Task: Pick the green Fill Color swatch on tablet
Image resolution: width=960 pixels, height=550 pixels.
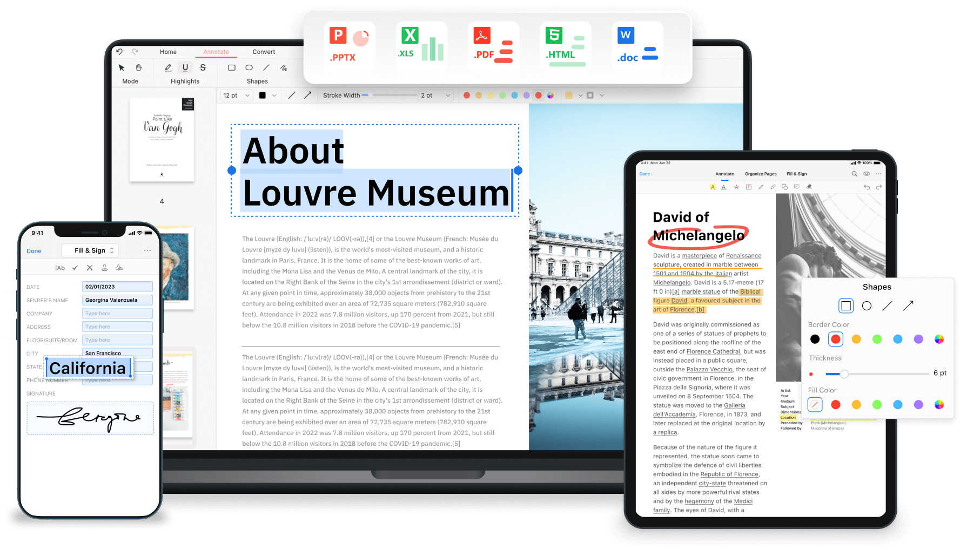Action: pos(877,405)
